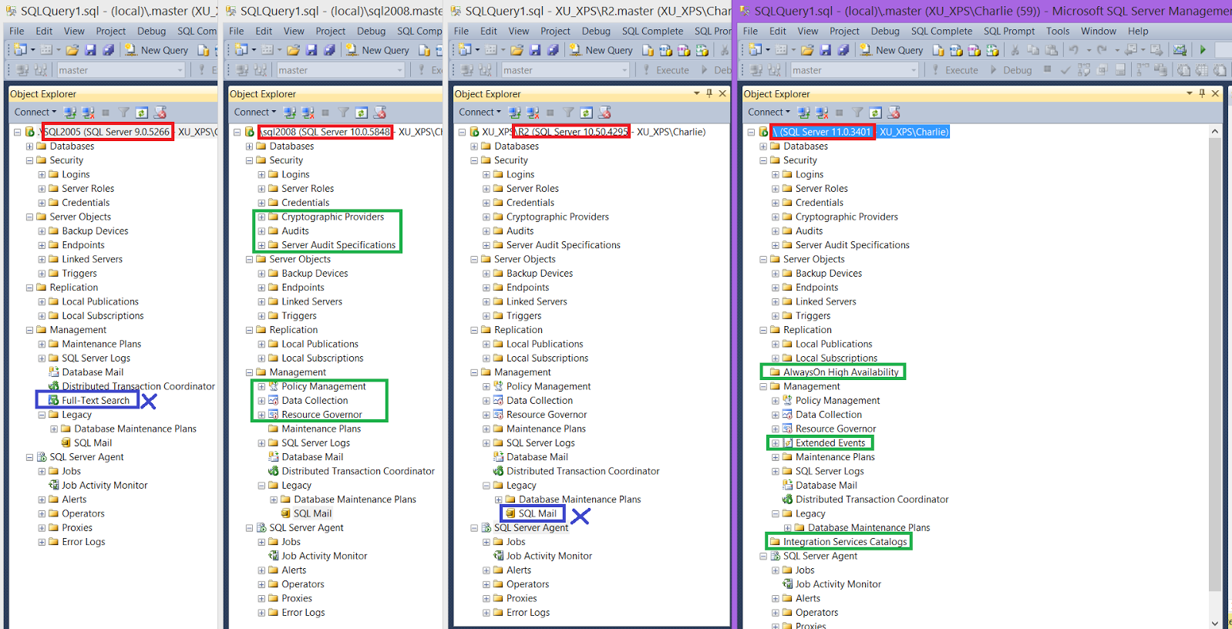Click Refresh icon in SQL2005 Object Explorer

(x=141, y=113)
